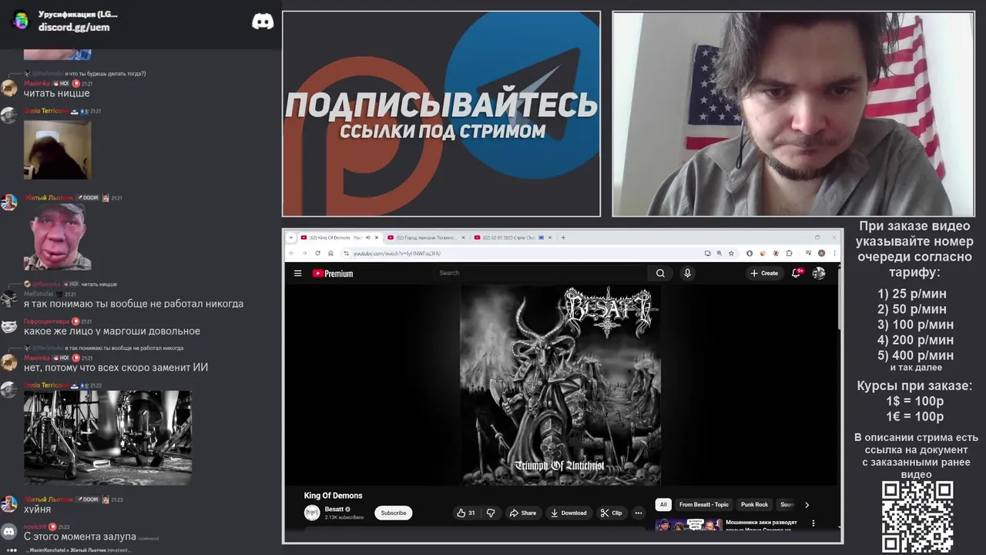Screen dimensions: 986x555
Task: Start voice search with the microphone icon
Action: point(688,273)
